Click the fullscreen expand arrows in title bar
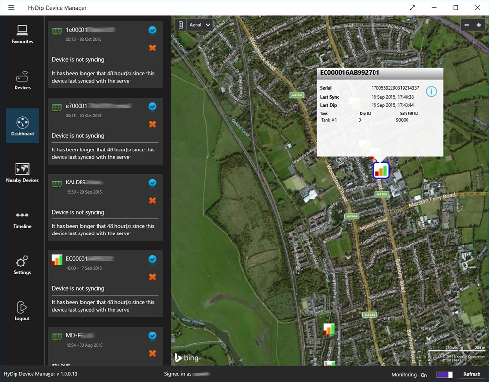 pyautogui.click(x=412, y=7)
